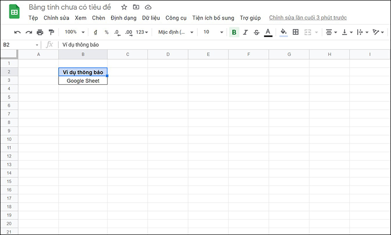Star the spreadsheet document
Image resolution: width=391 pixels, height=235 pixels.
click(x=124, y=7)
